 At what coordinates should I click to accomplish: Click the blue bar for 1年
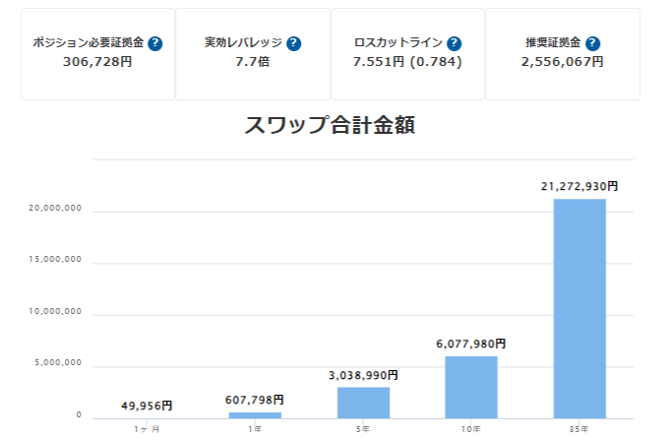(255, 414)
